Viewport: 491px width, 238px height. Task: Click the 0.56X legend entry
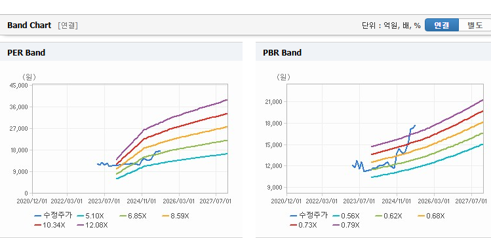tap(346, 216)
